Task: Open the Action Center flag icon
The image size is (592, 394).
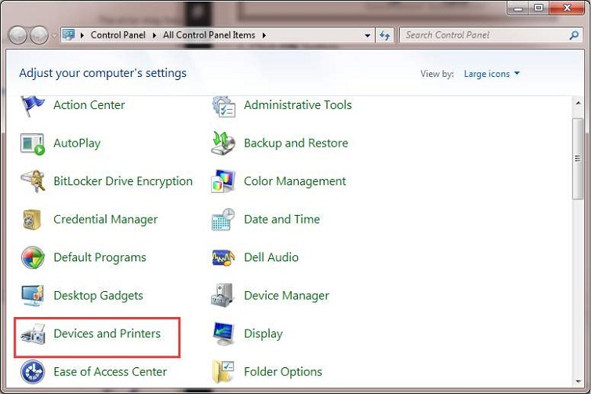Action: pos(32,105)
